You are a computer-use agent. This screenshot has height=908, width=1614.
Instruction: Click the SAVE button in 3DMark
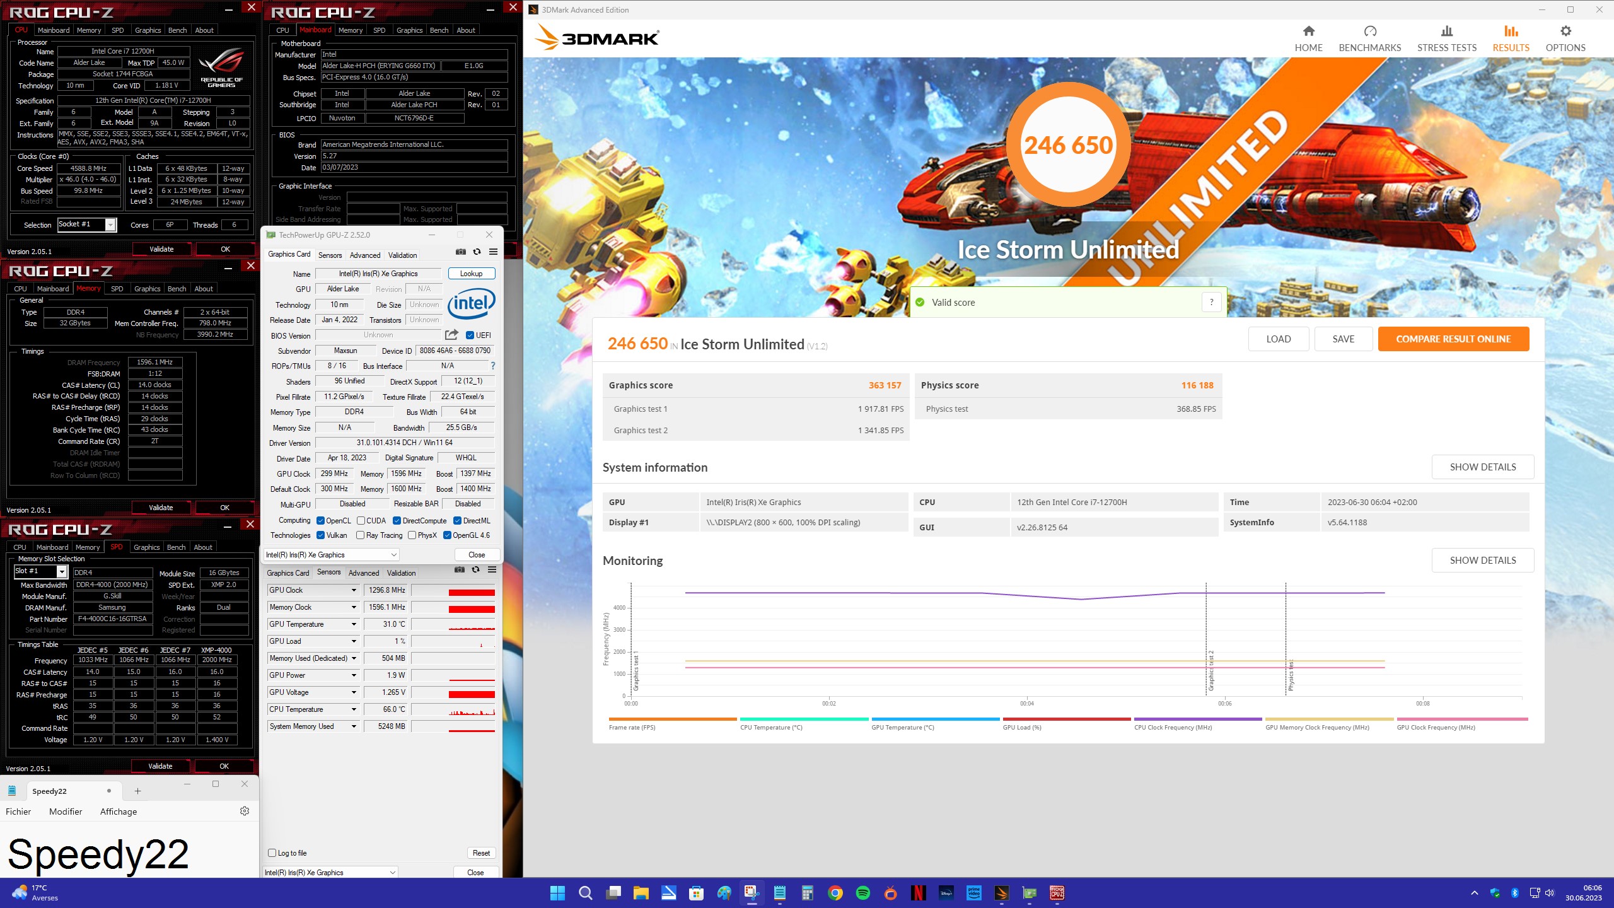pyautogui.click(x=1344, y=339)
